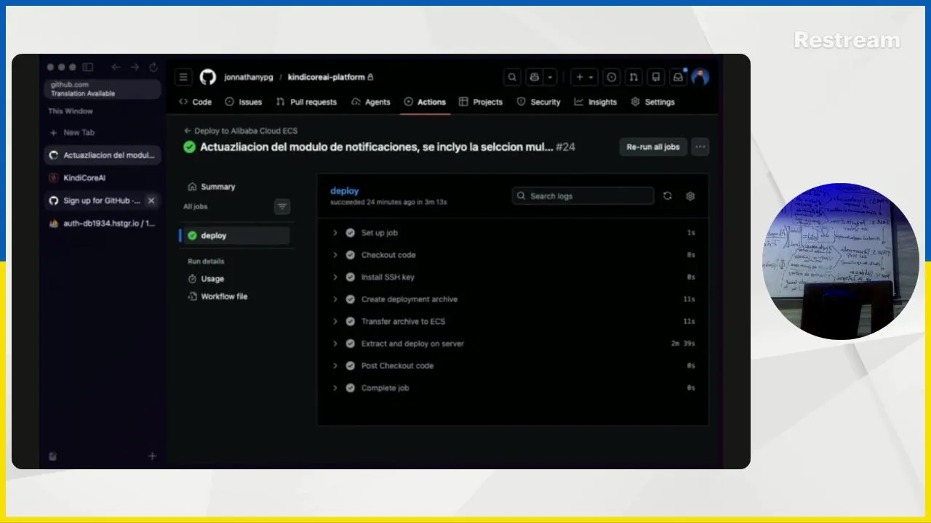Screen dimensions: 931x523
Task: Open the Insights tab
Action: 595,102
